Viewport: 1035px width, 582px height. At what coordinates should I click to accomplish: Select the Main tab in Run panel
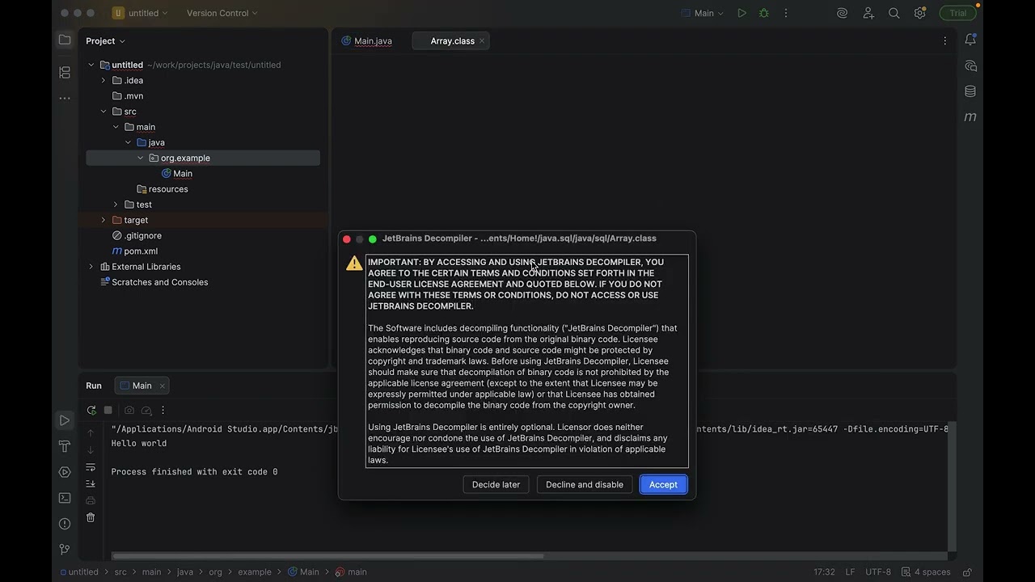click(142, 386)
